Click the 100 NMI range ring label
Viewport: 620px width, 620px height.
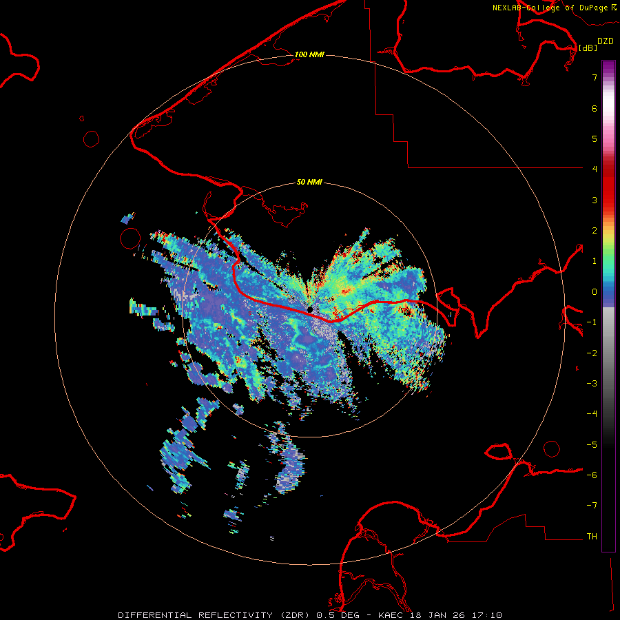(309, 54)
